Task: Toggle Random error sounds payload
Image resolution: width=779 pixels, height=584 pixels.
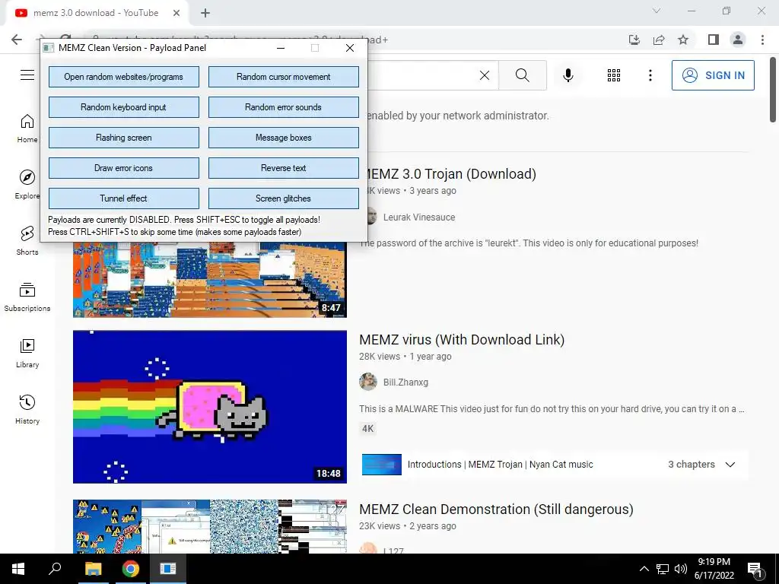Action: (283, 107)
